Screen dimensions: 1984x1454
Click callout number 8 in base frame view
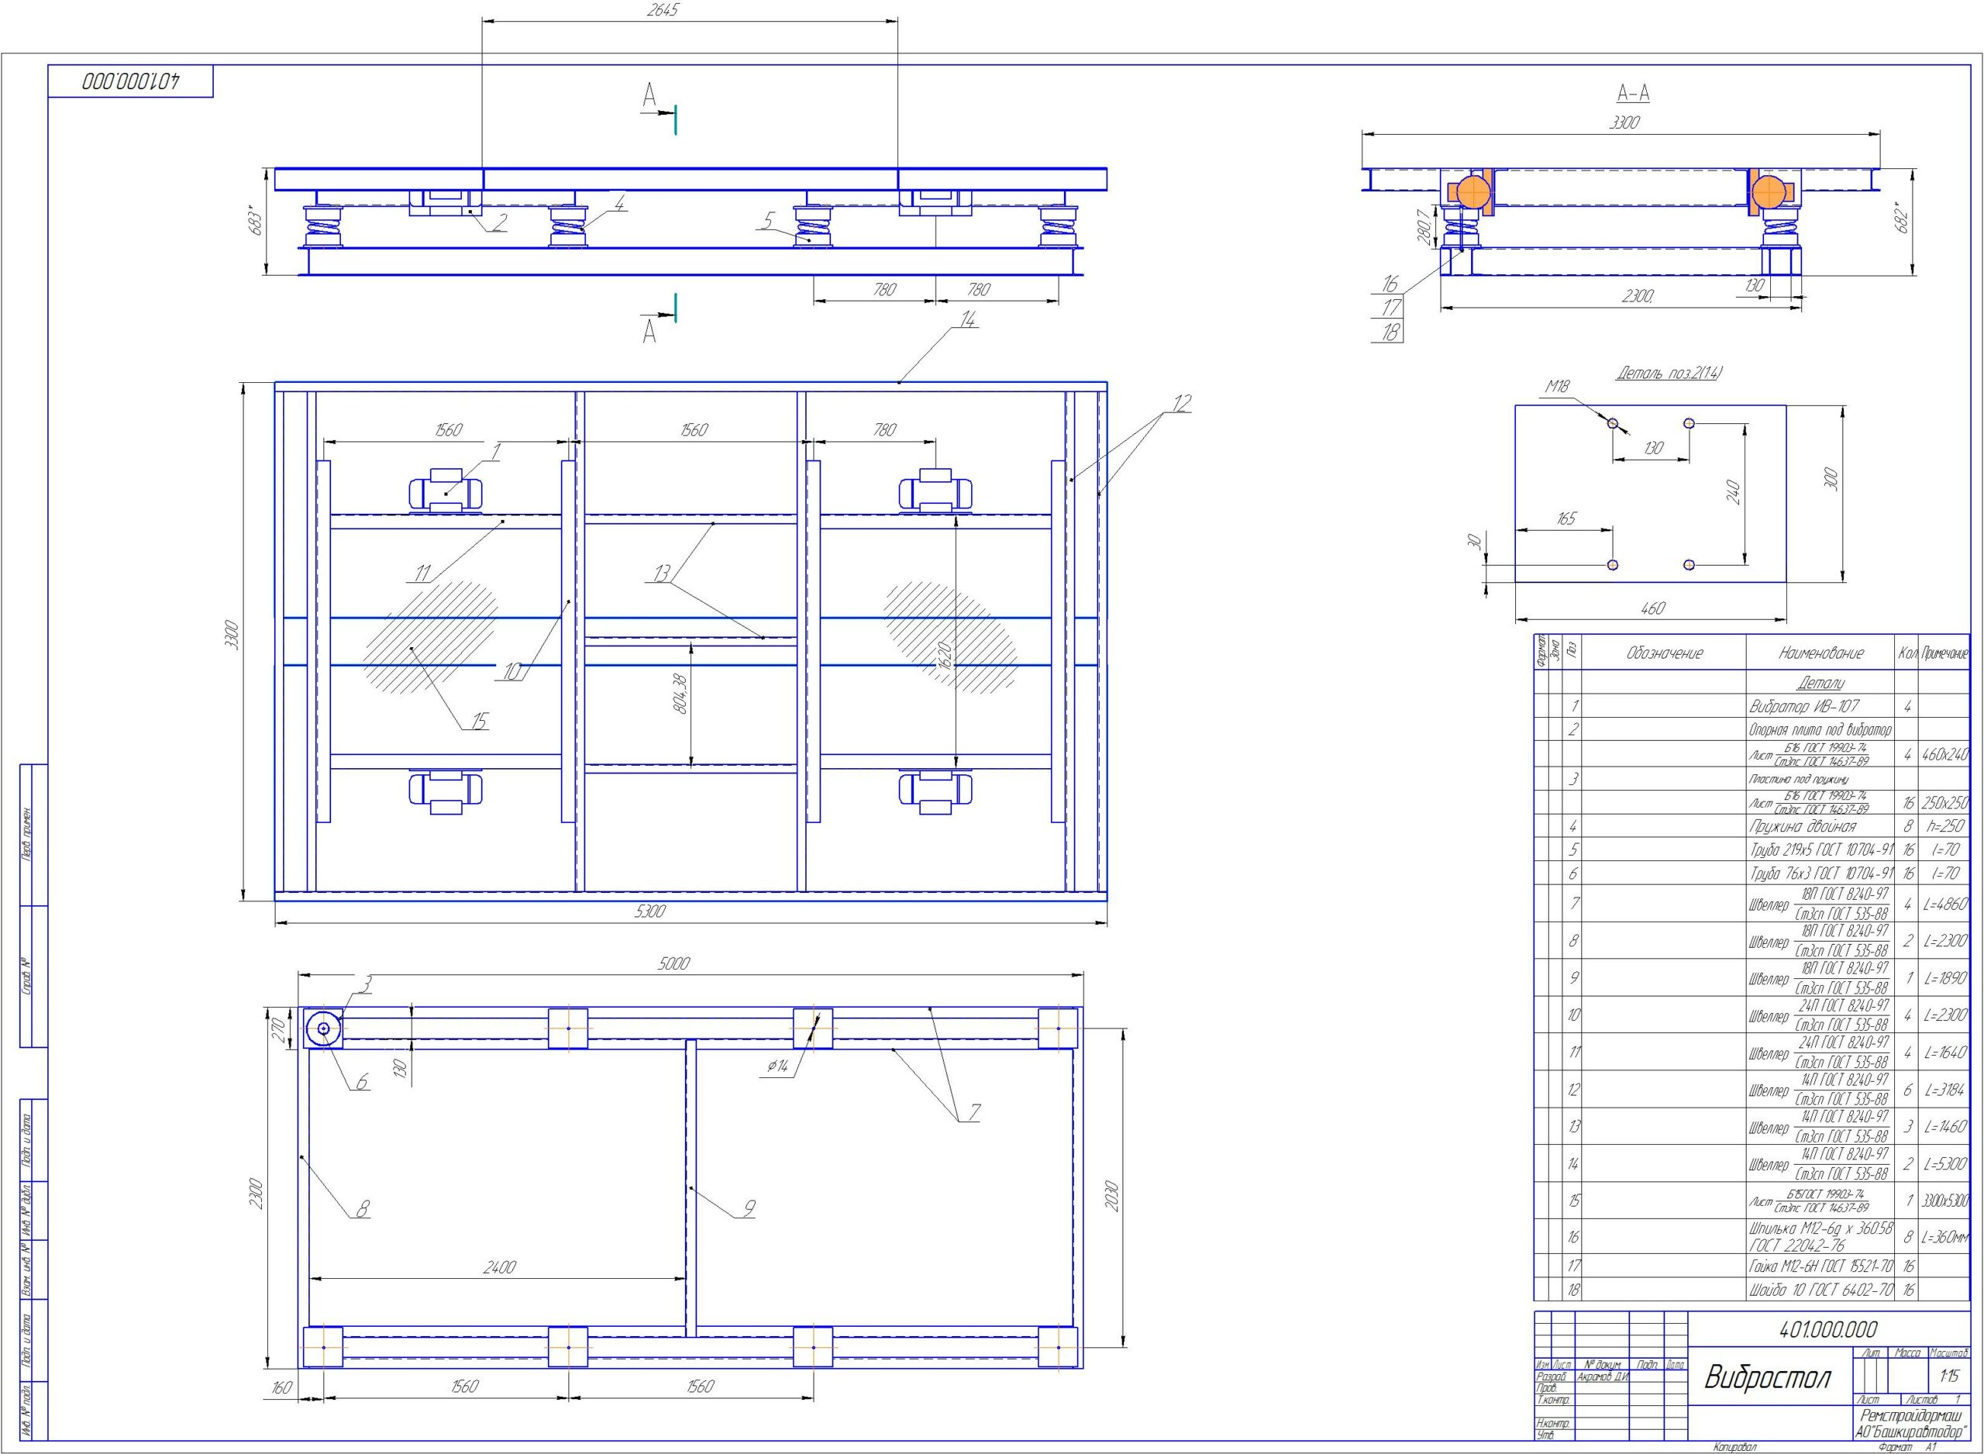pyautogui.click(x=363, y=1209)
